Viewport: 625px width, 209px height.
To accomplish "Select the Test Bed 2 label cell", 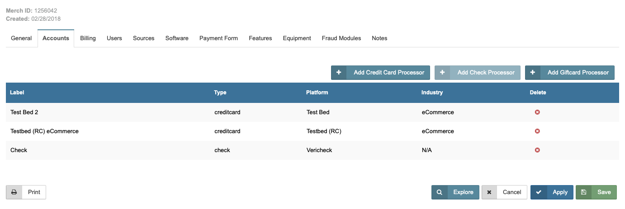I will [24, 112].
